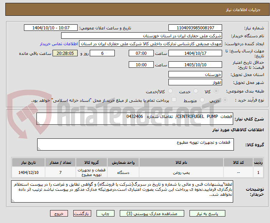Image resolution: width=270 pixels, height=223 pixels.
Task: Click the need date cell 1404/12/10
Action: coord(28,172)
